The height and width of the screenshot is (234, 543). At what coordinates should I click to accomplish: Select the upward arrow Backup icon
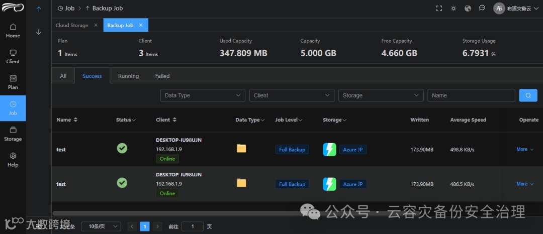39,10
